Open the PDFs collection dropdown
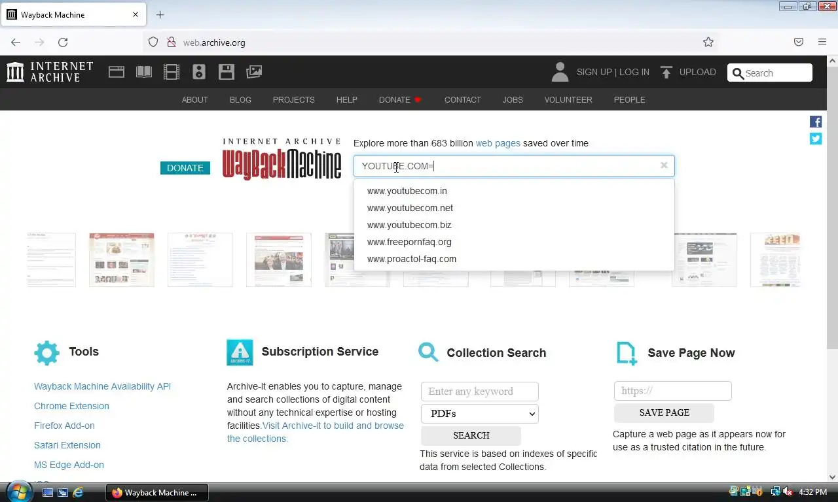This screenshot has width=838, height=502. pyautogui.click(x=480, y=414)
